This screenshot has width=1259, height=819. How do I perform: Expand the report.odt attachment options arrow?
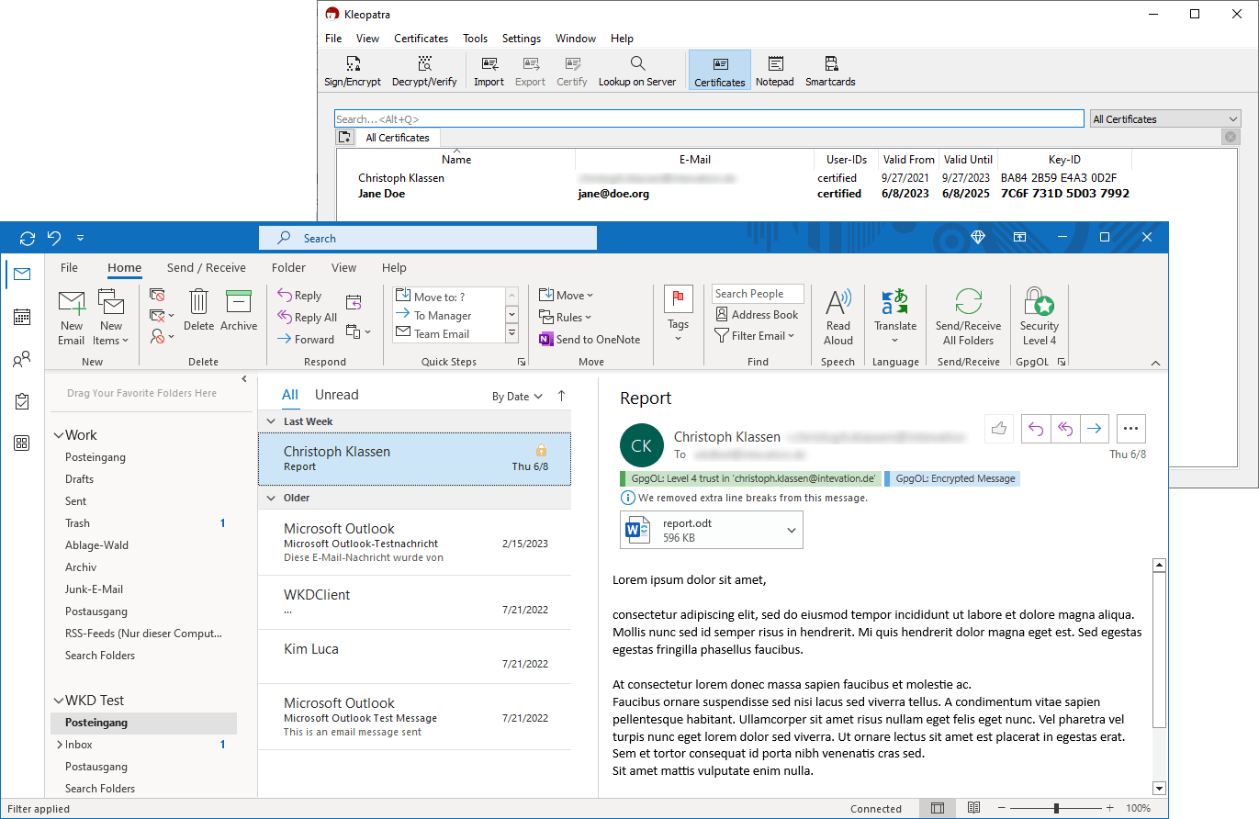click(x=792, y=530)
